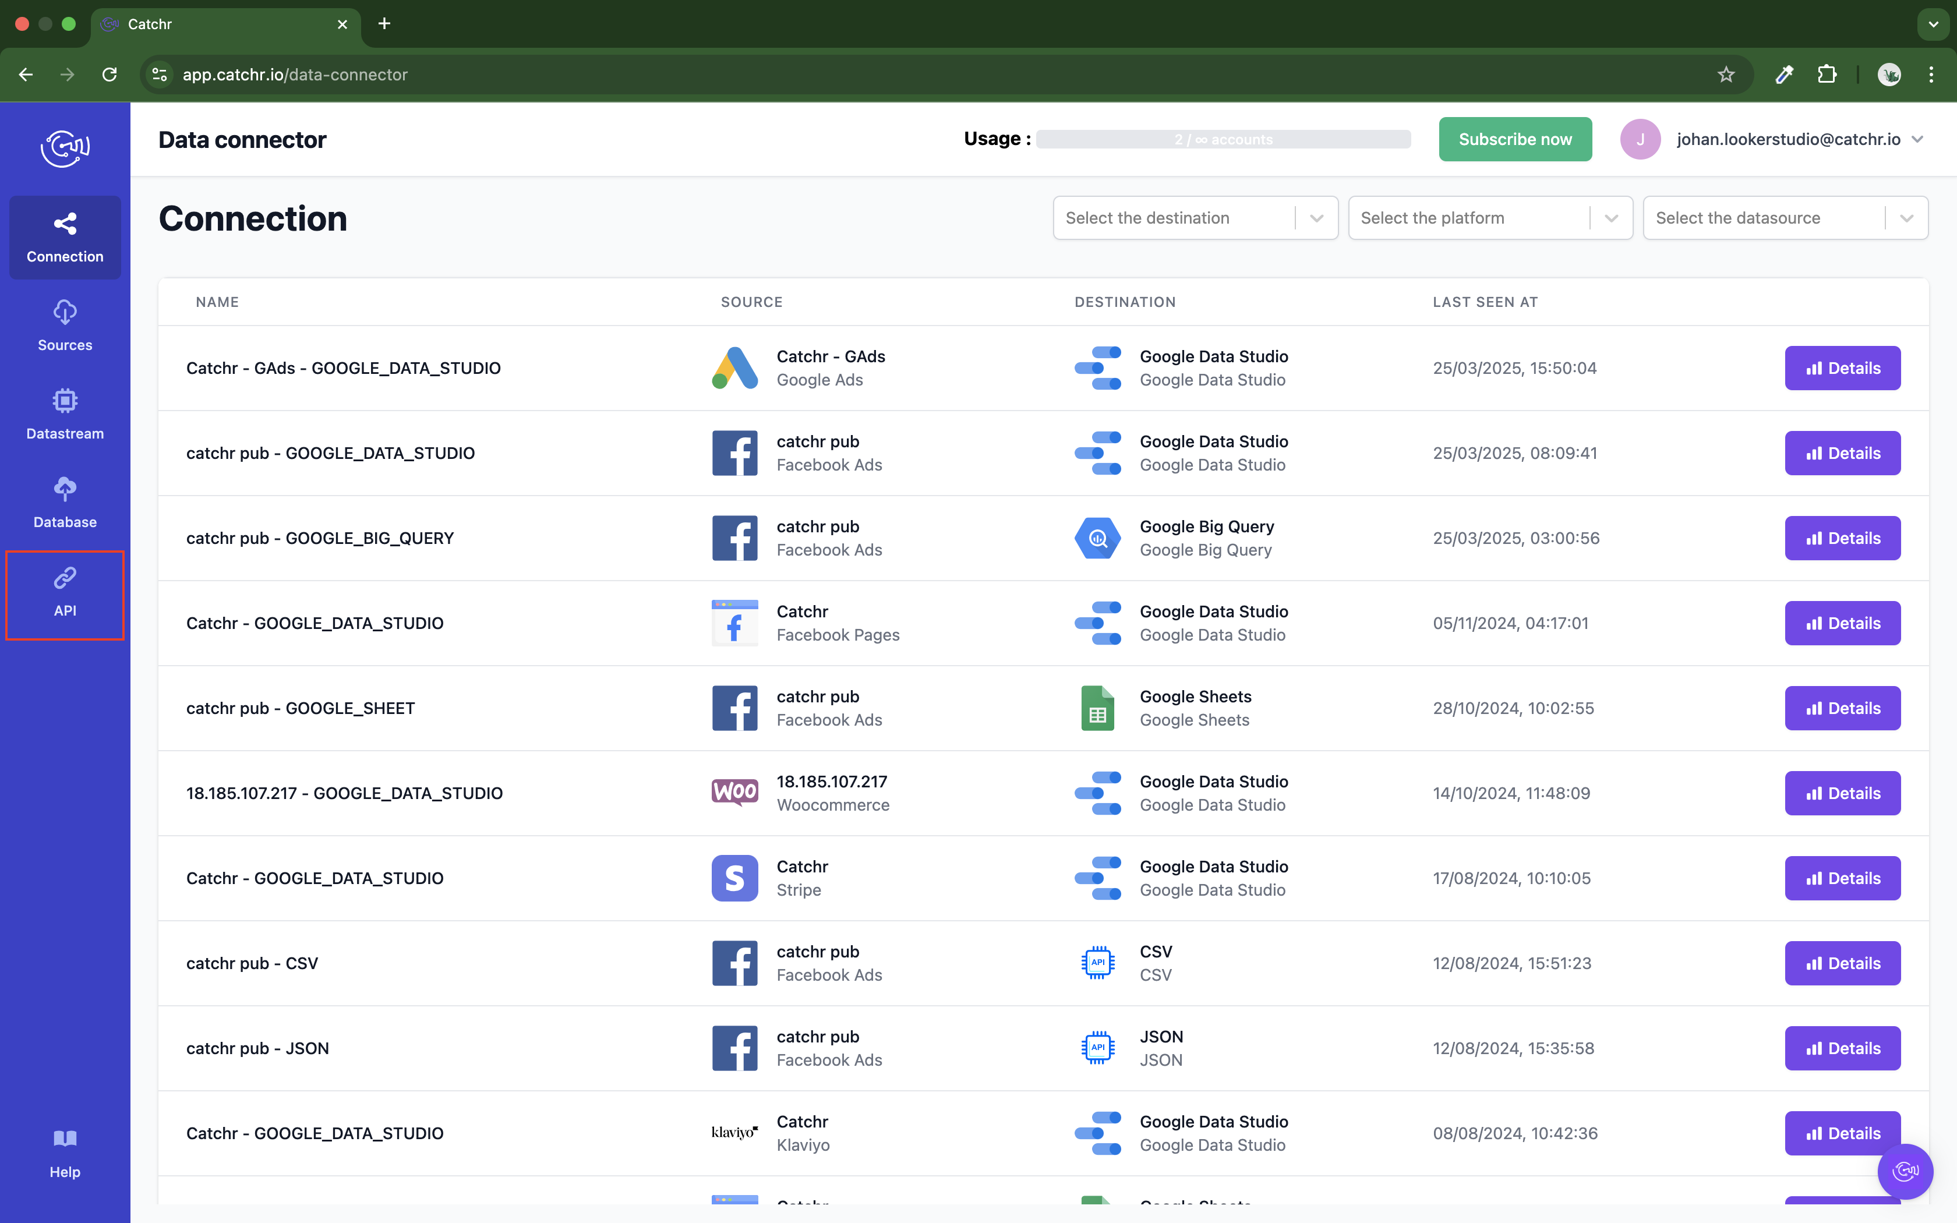Select the catchr pub - JSON connection name

(x=257, y=1048)
